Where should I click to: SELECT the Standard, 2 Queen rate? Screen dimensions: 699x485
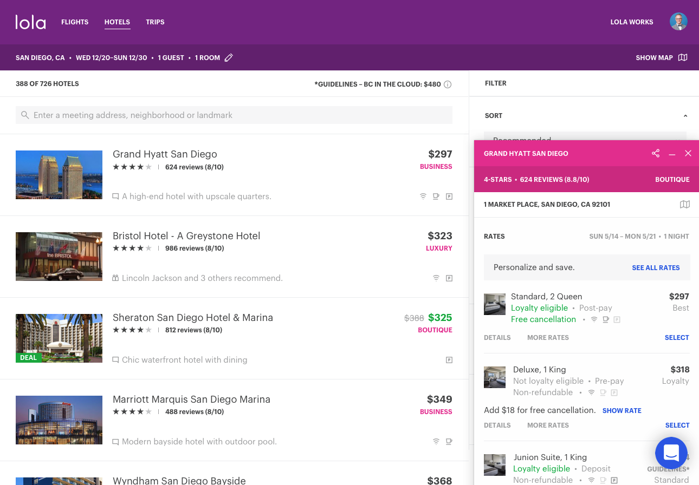(x=677, y=338)
